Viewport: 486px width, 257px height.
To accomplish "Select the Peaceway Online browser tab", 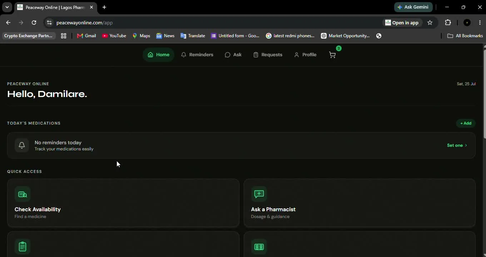I will click(x=55, y=7).
